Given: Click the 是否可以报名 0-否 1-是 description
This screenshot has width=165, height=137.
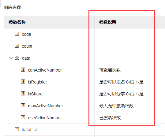Looking at the screenshot, I should coord(121,82).
